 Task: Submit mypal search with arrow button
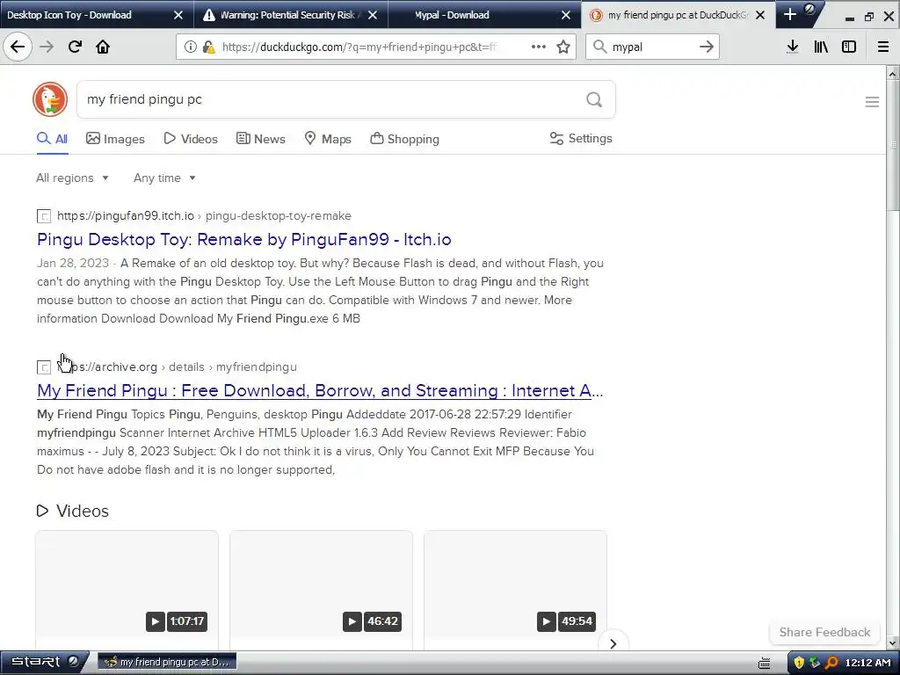click(707, 47)
